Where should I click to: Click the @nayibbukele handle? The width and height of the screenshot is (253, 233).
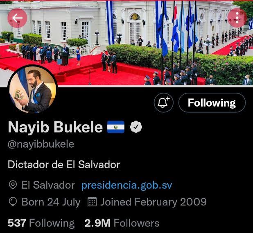(x=41, y=144)
